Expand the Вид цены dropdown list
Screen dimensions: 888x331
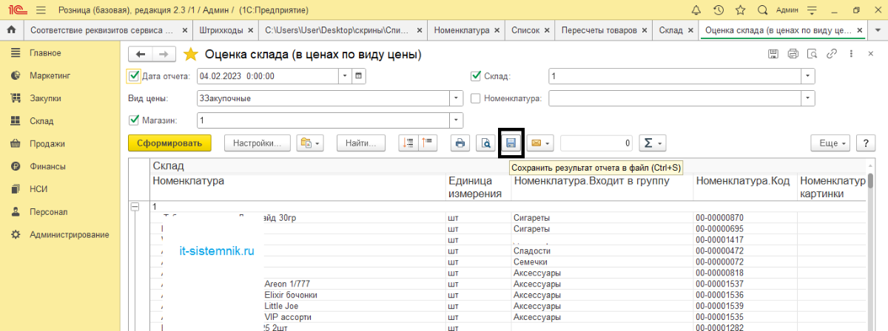click(456, 98)
